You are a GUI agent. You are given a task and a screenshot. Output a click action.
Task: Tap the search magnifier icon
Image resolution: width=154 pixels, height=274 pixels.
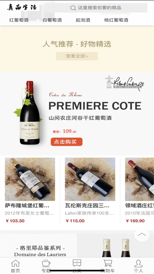click(x=73, y=8)
